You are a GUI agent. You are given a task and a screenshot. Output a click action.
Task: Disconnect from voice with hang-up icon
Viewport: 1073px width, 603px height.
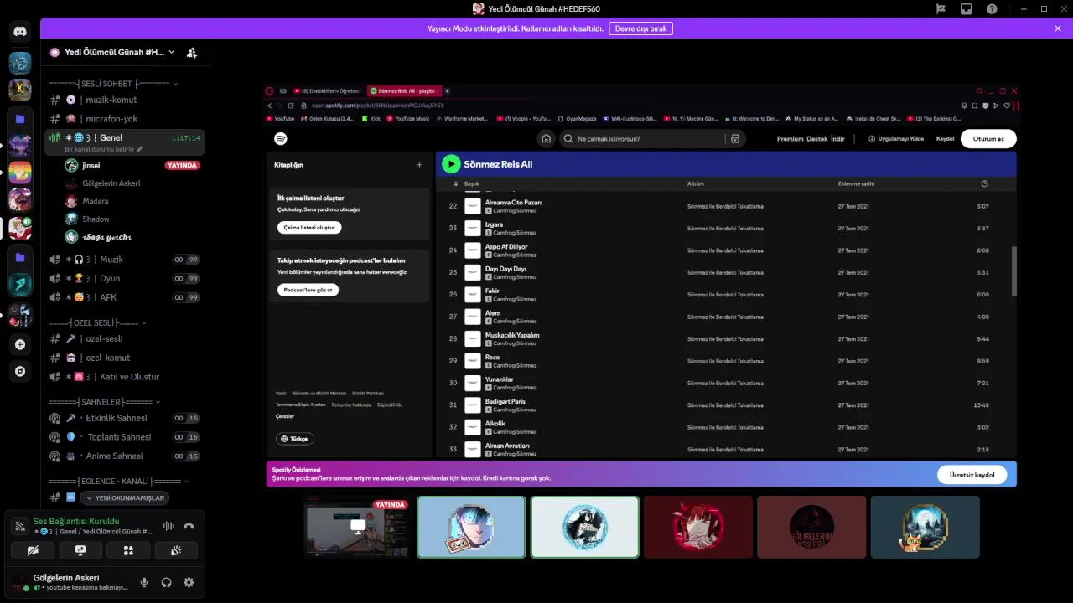click(189, 526)
